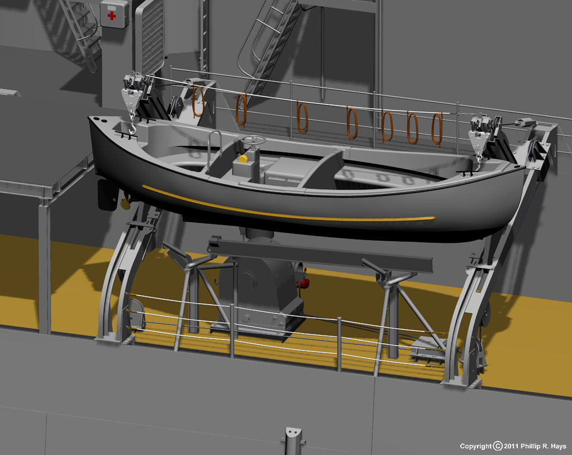Select the leftmost orange rope loop
Viewport: 572px width, 455px height.
[198, 101]
